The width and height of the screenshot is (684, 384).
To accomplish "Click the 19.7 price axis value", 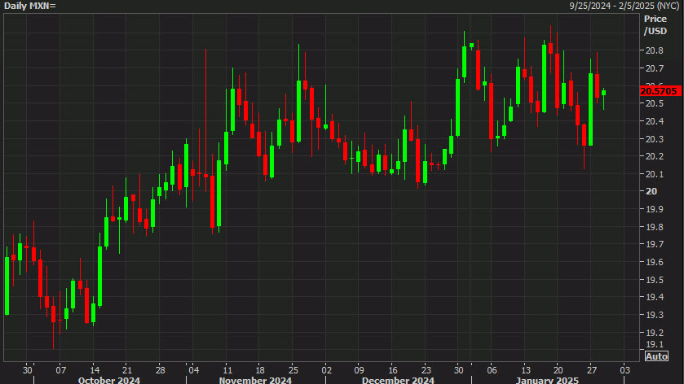I will [x=655, y=244].
